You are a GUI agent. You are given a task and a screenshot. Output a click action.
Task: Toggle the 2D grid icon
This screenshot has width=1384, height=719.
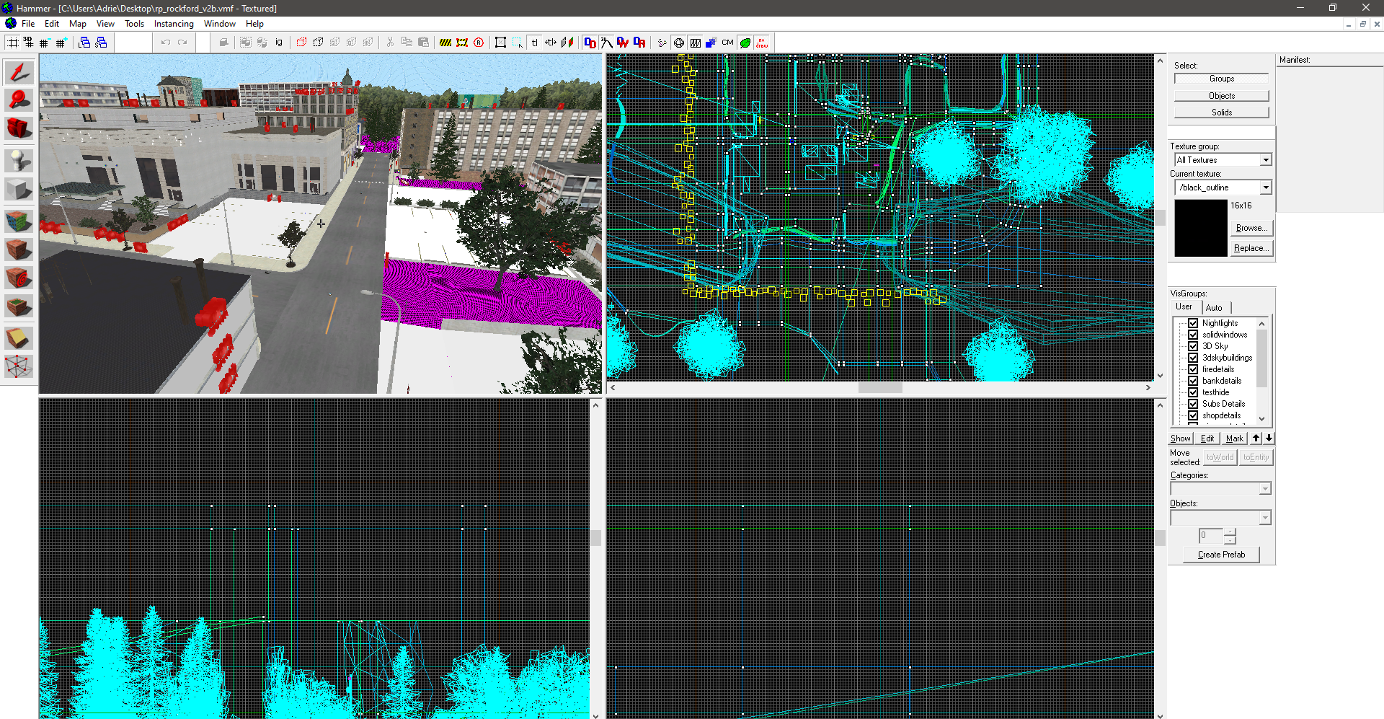[x=13, y=43]
